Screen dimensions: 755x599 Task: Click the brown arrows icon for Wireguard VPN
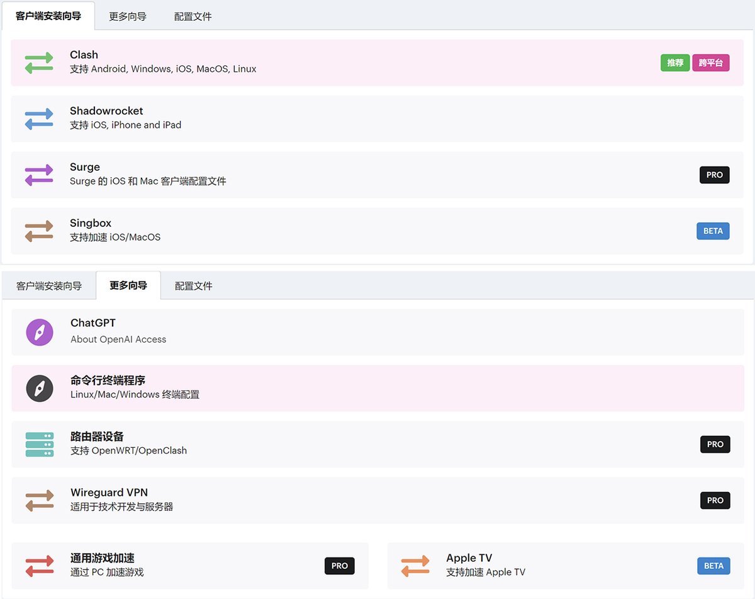[40, 500]
